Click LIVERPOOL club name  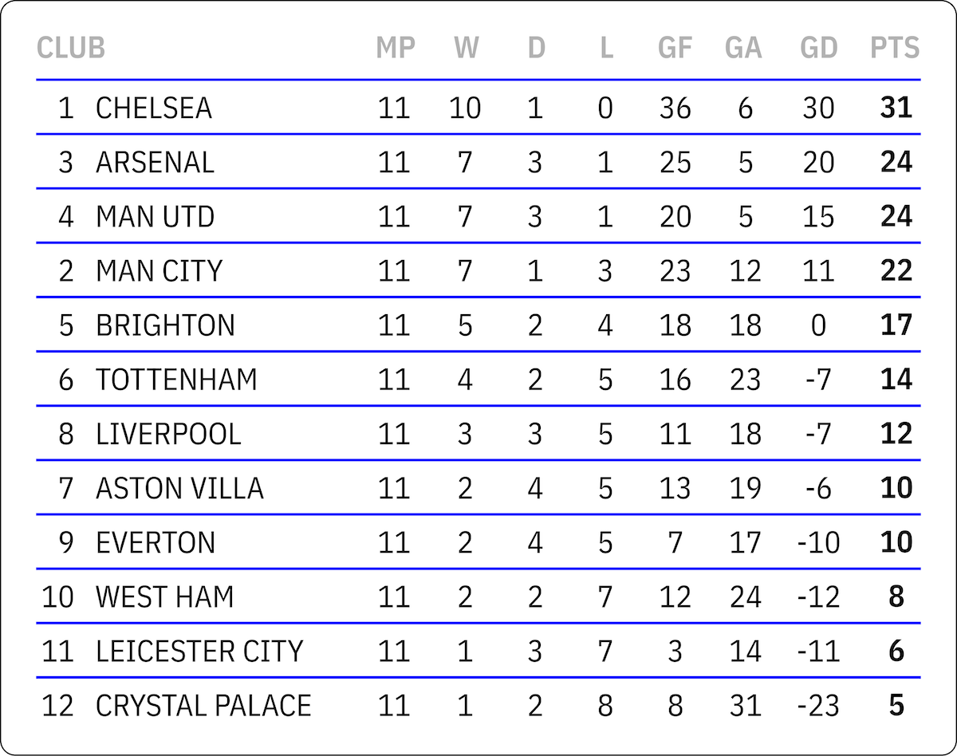click(x=168, y=434)
